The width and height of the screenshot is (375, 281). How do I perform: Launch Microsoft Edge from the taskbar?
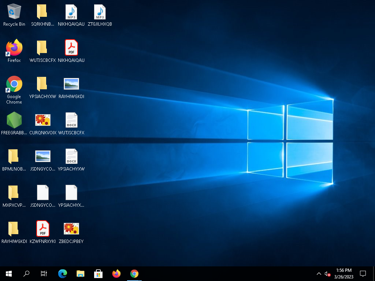click(63, 273)
